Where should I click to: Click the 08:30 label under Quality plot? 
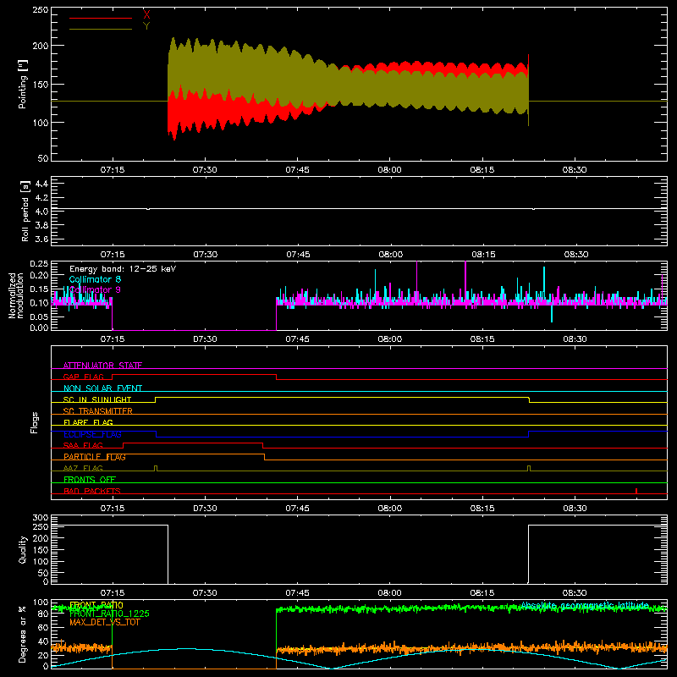pos(575,593)
